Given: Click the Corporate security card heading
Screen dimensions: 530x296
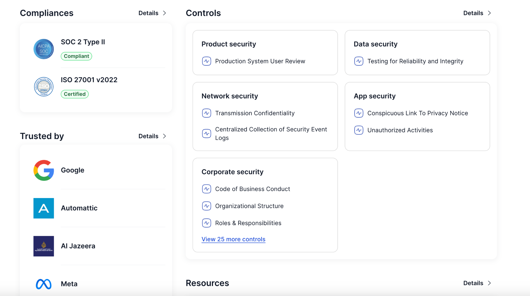Looking at the screenshot, I should click(232, 172).
